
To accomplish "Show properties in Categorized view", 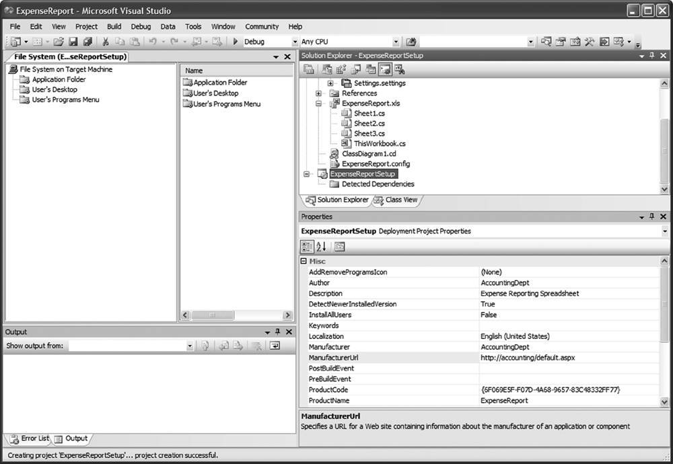I will point(307,247).
